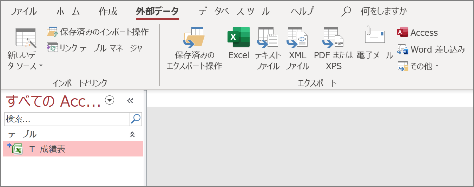The width and height of the screenshot is (474, 187).
Task: Click the 何をしますか search box
Action: point(384,11)
